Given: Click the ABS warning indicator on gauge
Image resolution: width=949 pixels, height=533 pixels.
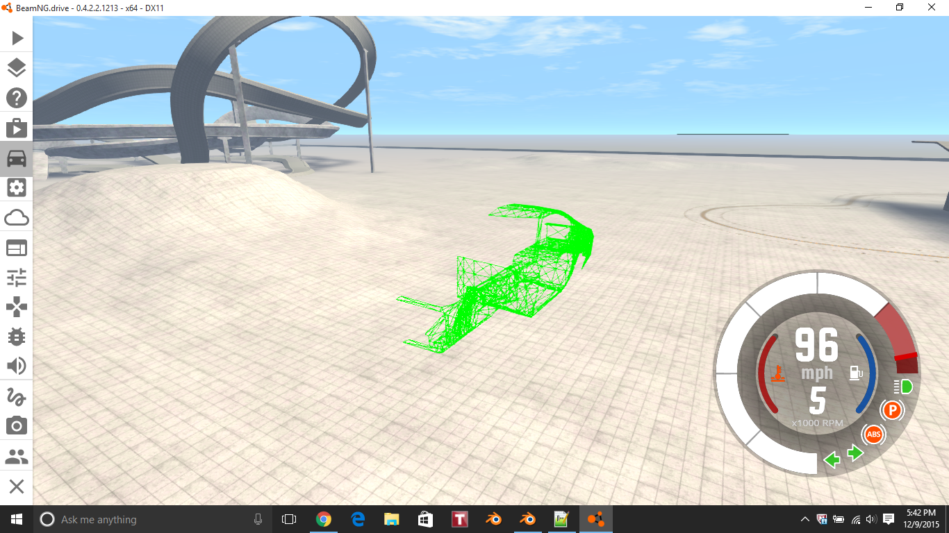Looking at the screenshot, I should tap(874, 435).
